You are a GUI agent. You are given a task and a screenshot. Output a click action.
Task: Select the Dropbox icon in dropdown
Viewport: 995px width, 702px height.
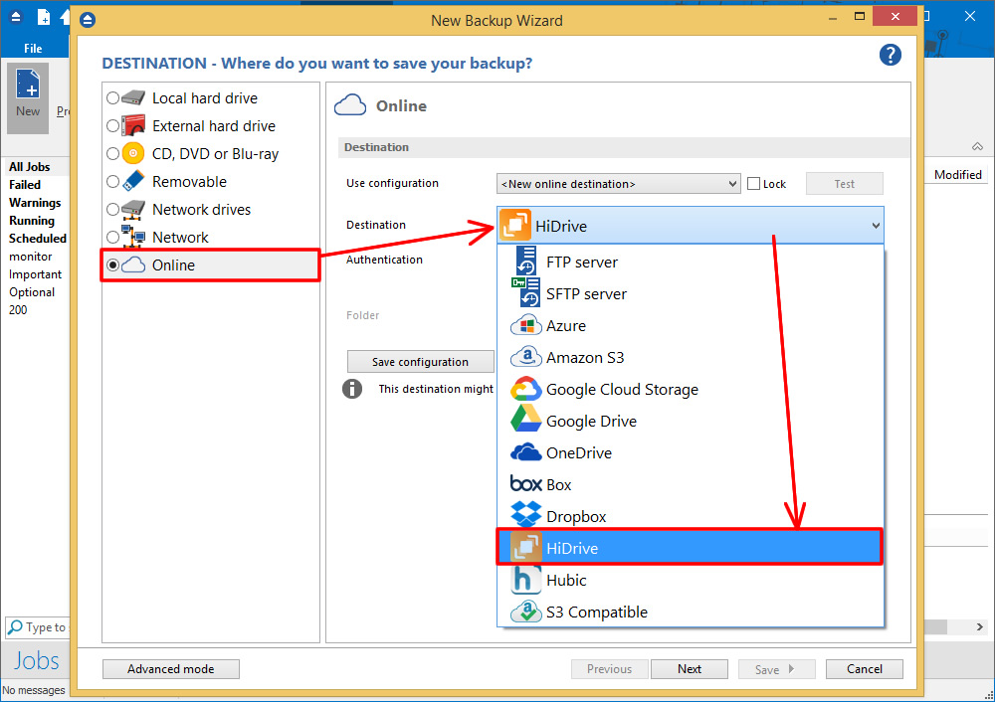coord(525,516)
